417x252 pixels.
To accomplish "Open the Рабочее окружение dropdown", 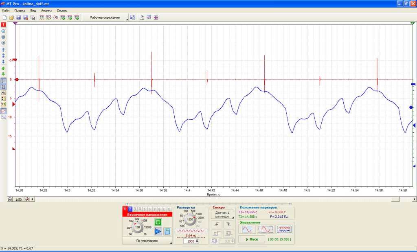I will coord(105,18).
